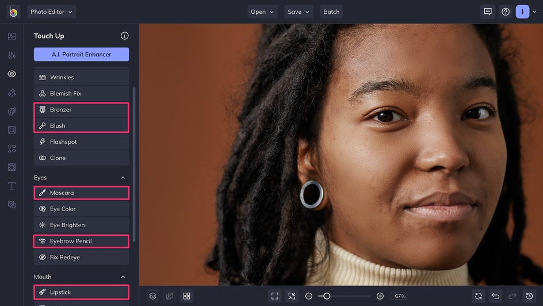
Task: Select the Blemish Fix tool
Action: 81,93
